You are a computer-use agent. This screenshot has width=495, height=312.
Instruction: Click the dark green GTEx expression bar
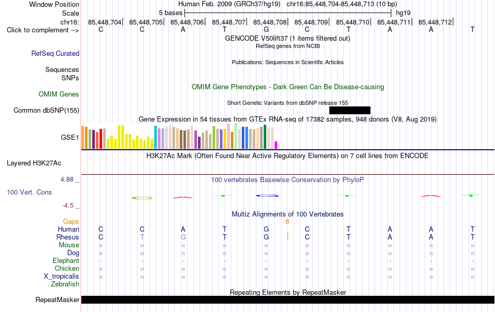click(265, 137)
